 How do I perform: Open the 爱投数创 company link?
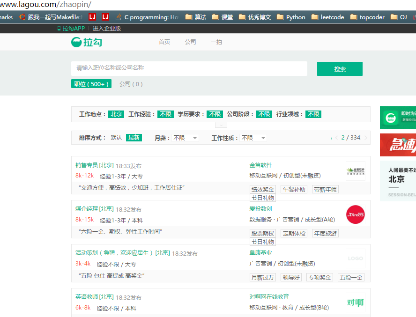[x=260, y=208]
